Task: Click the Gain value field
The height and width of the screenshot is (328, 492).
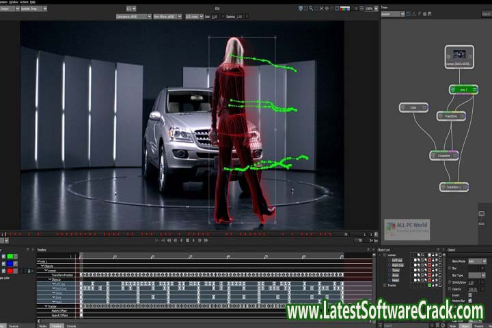Action: (x=215, y=16)
